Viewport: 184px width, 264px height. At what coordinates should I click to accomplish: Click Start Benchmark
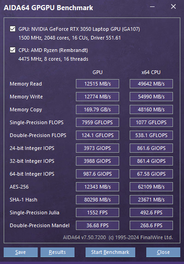tap(110, 252)
